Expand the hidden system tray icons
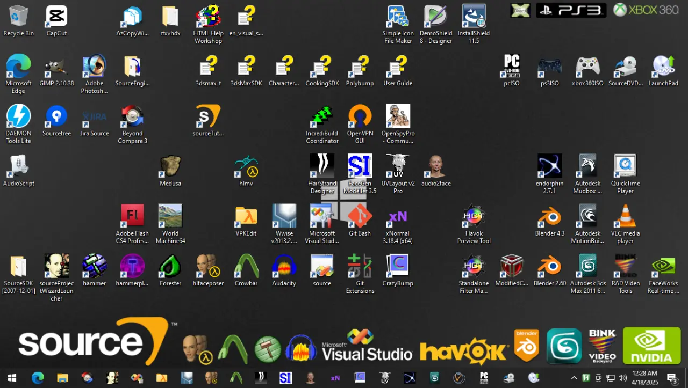 (574, 378)
